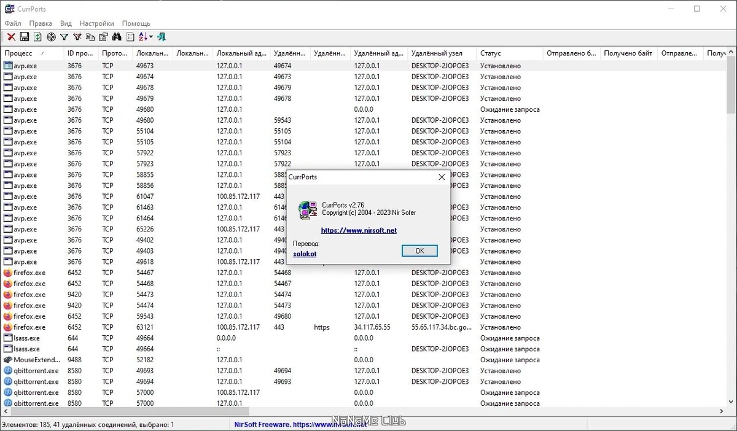Viewport: 737px width, 431px height.
Task: Click the copy selected items toolbar icon
Action: pyautogui.click(x=90, y=37)
